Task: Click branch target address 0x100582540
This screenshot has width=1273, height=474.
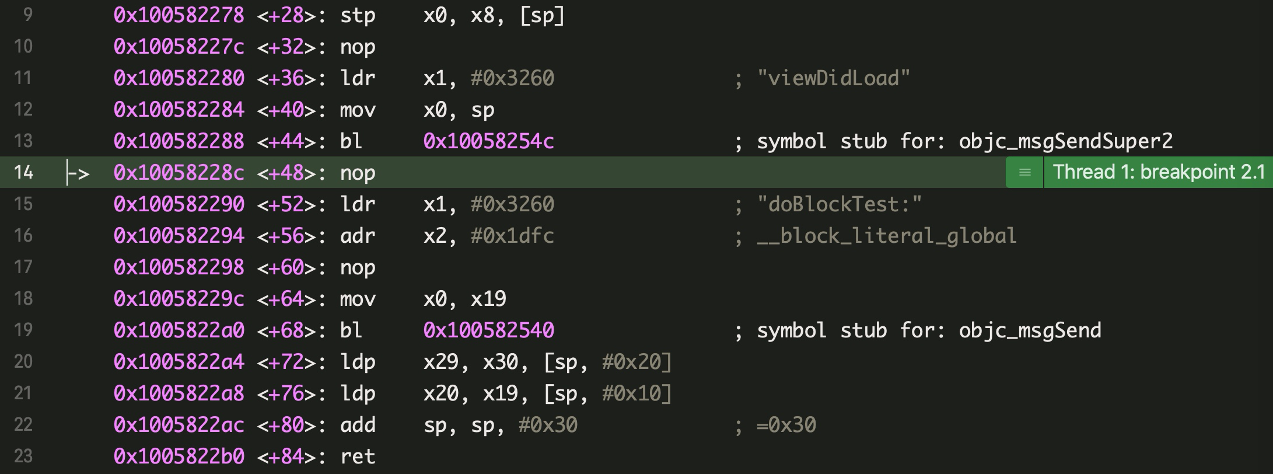Action: pyautogui.click(x=488, y=330)
